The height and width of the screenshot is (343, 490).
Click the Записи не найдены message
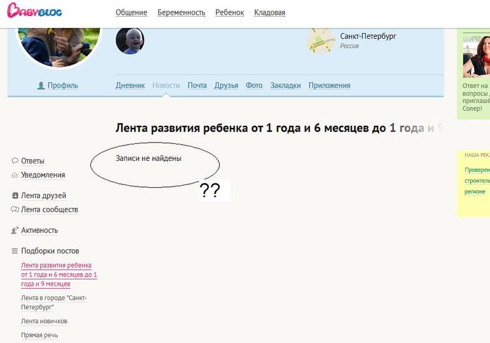pyautogui.click(x=148, y=158)
